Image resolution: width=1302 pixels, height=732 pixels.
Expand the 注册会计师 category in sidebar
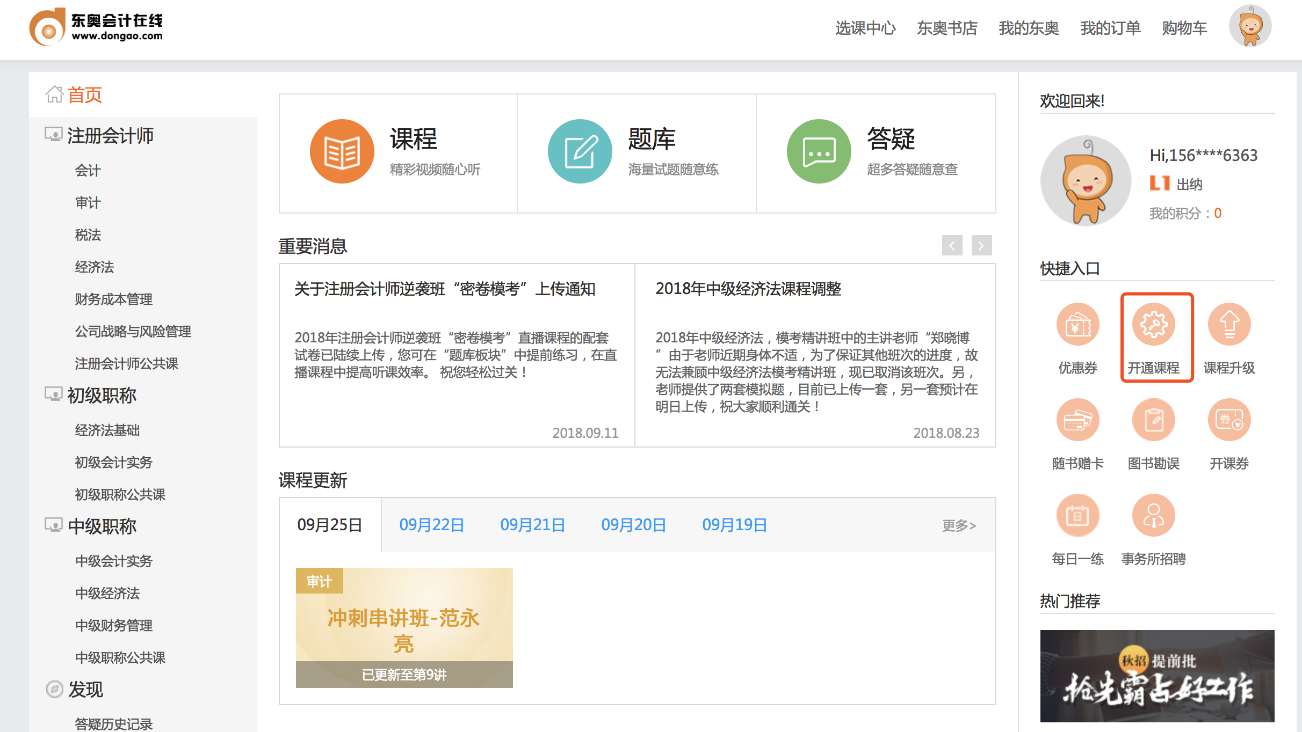click(x=110, y=136)
